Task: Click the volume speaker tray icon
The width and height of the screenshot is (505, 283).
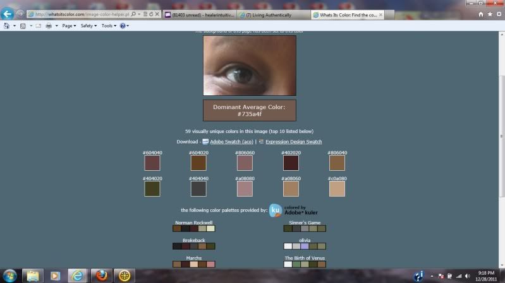Action: [467, 276]
